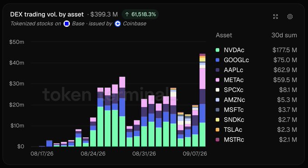Select SPCXc asset label in legend
The image size is (308, 168).
(x=234, y=90)
